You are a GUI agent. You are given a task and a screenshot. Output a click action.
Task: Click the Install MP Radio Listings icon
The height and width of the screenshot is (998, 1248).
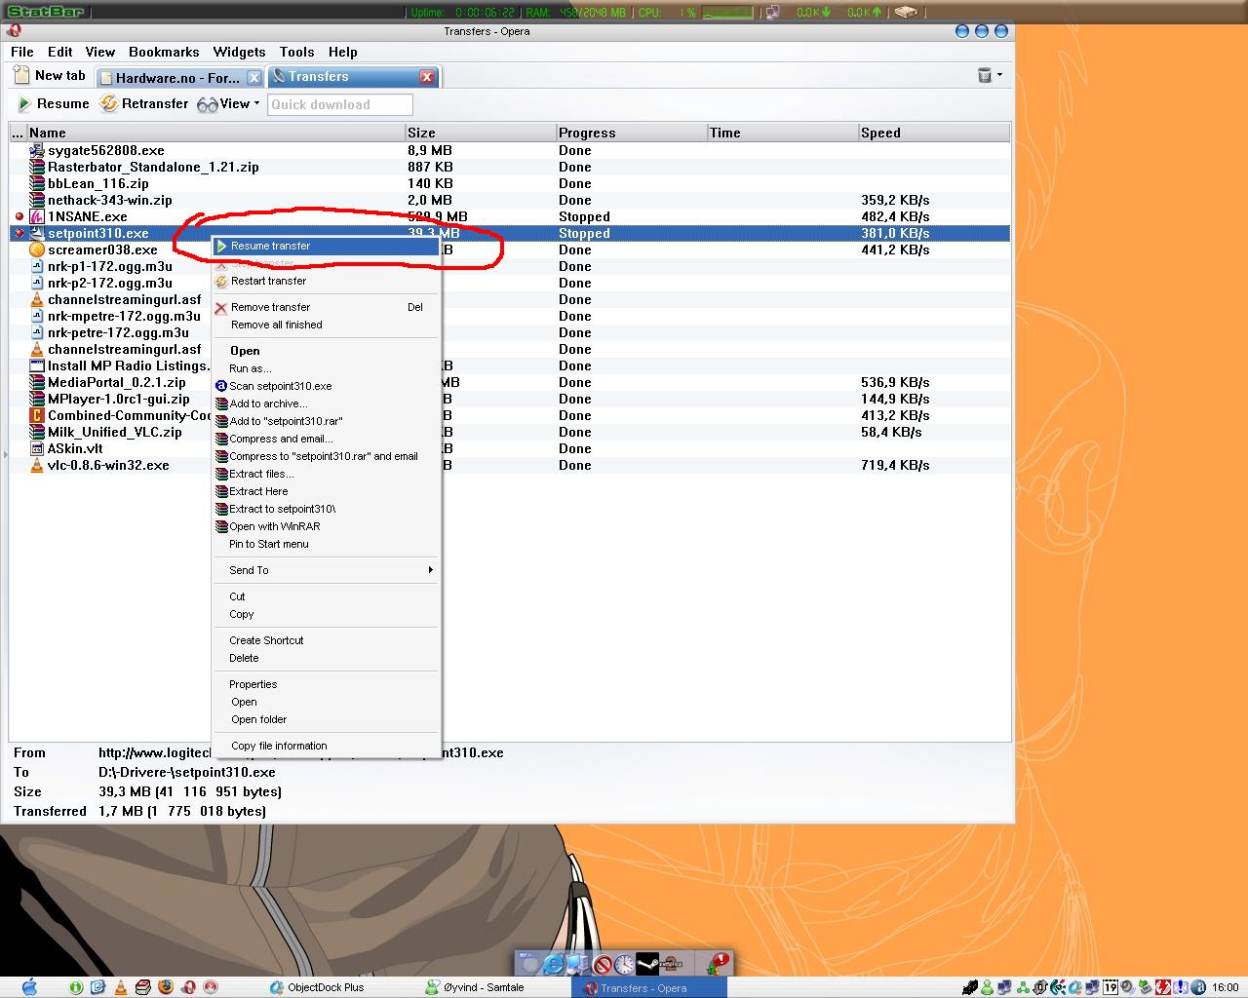[x=37, y=365]
